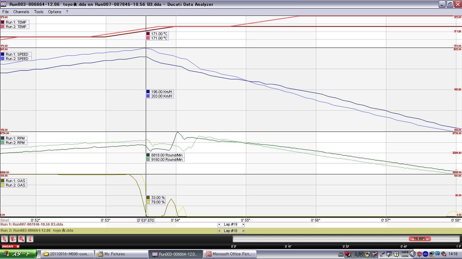
Task: Click the 10.00% zoom slider handle
Action: coord(419,239)
